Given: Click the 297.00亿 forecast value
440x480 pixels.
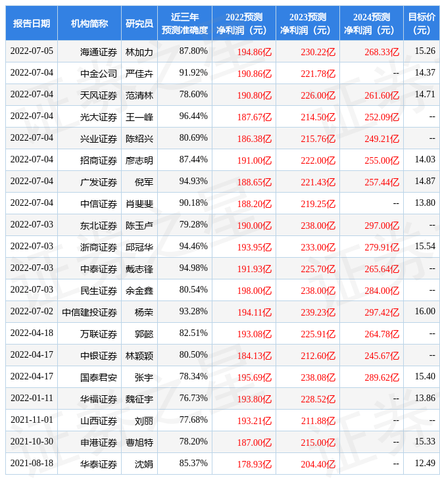Looking at the screenshot, I should [382, 226].
